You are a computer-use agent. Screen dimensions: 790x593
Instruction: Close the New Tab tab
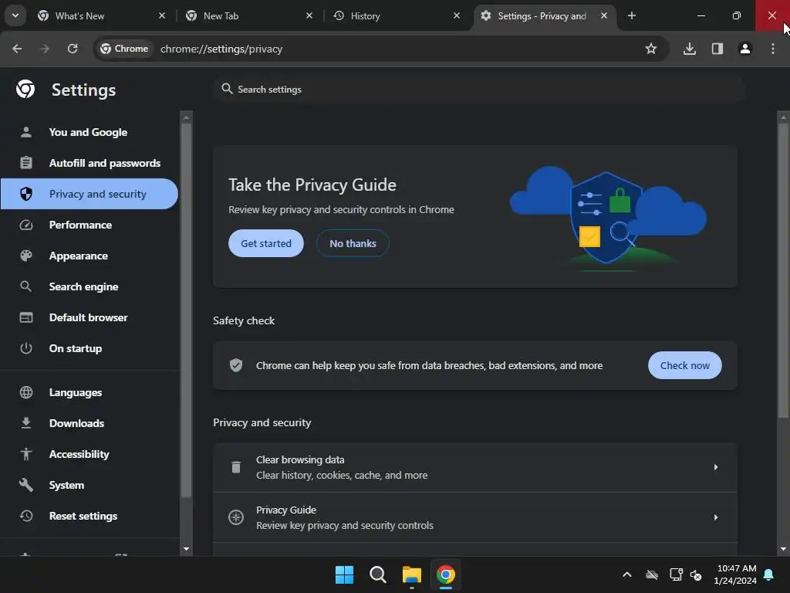(309, 15)
